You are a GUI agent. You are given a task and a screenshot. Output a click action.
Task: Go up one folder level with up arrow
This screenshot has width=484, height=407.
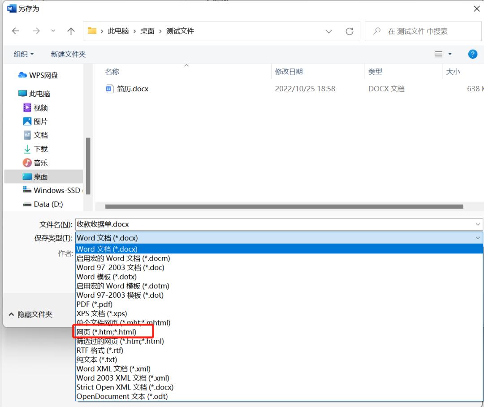[x=71, y=31]
